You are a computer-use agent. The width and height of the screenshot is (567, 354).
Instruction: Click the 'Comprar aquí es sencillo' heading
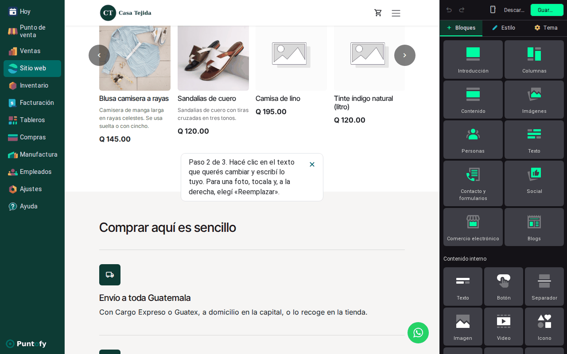point(167,227)
